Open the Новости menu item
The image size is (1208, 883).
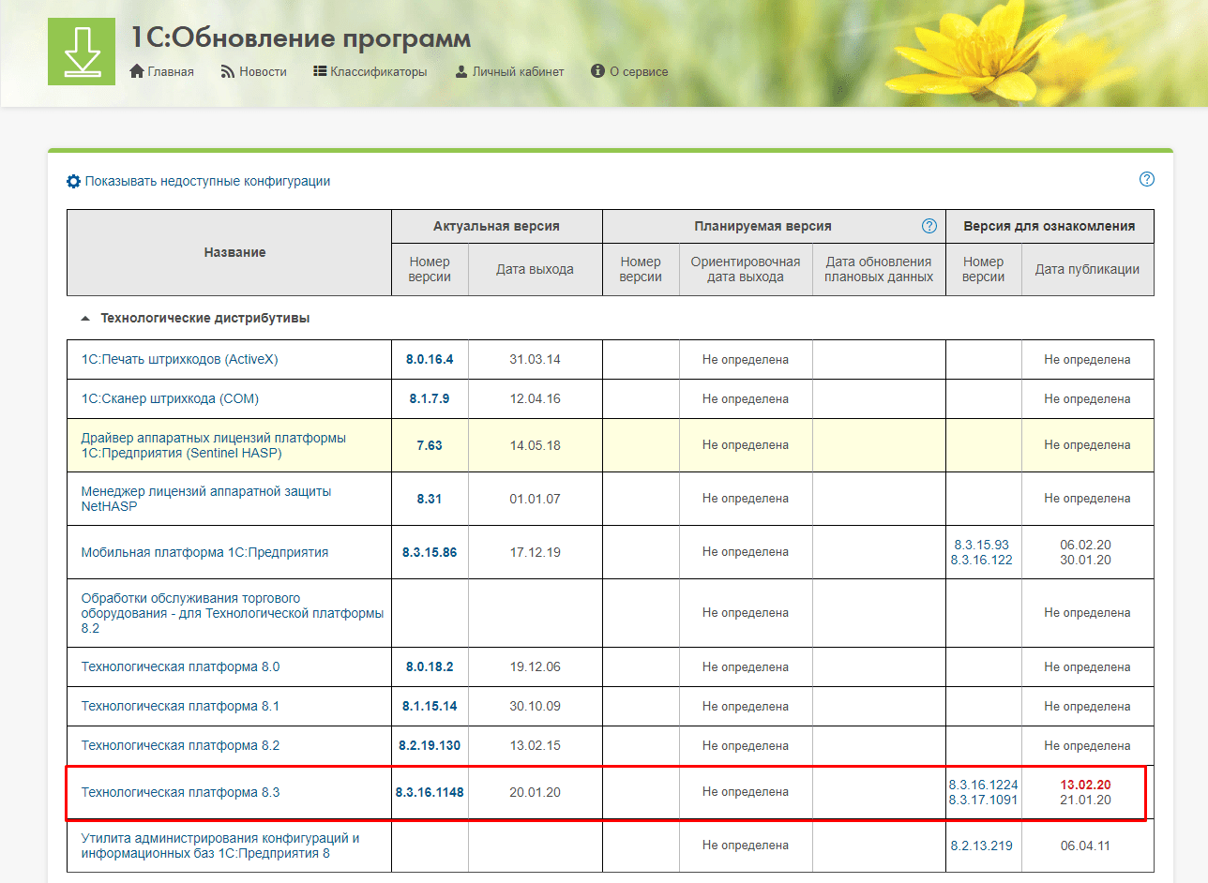pos(263,71)
